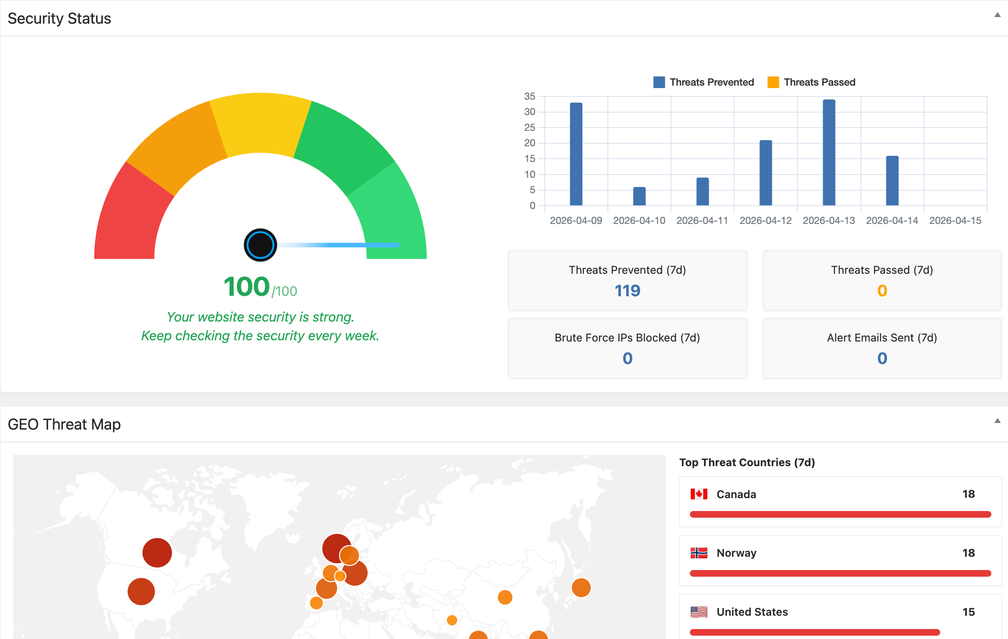Open Threats Passed (7d) stat card
The height and width of the screenshot is (639, 1008).
pyautogui.click(x=882, y=280)
